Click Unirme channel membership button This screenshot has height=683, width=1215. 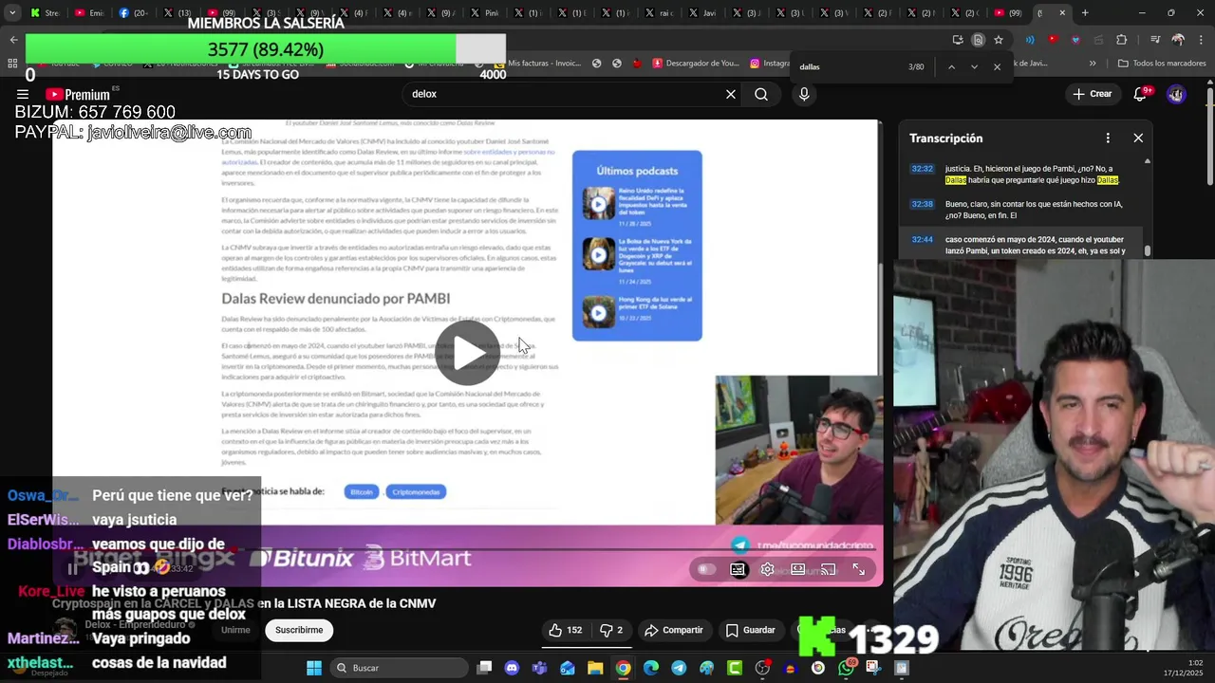[x=235, y=630]
